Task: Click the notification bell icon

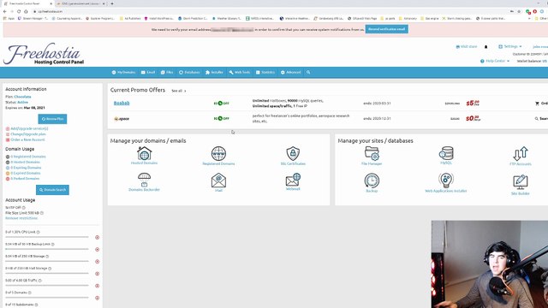Action: pyautogui.click(x=485, y=47)
